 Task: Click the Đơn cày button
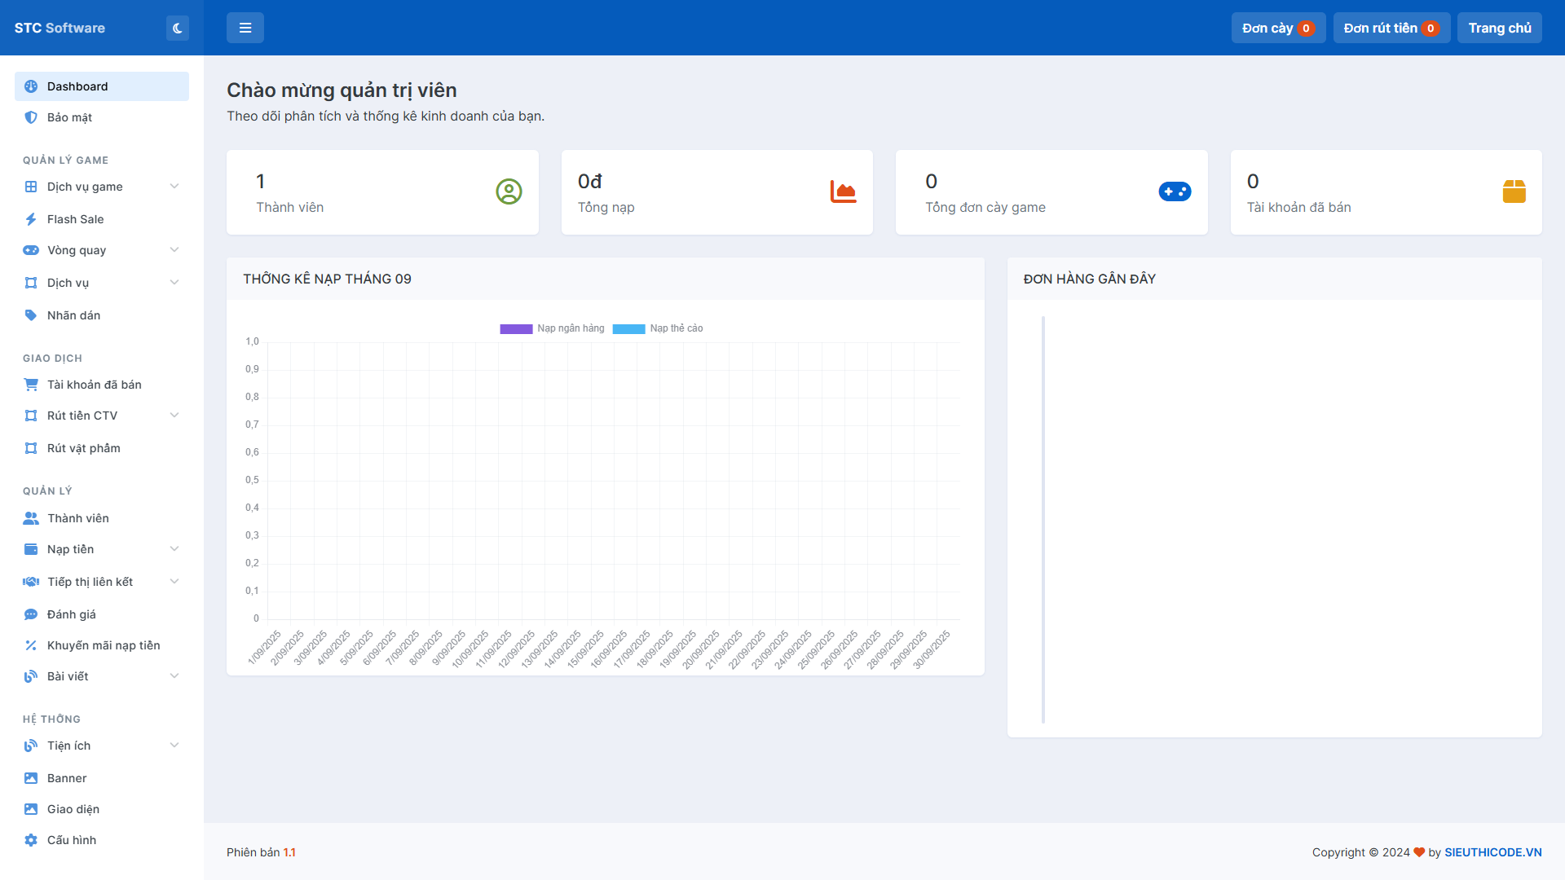coord(1277,28)
